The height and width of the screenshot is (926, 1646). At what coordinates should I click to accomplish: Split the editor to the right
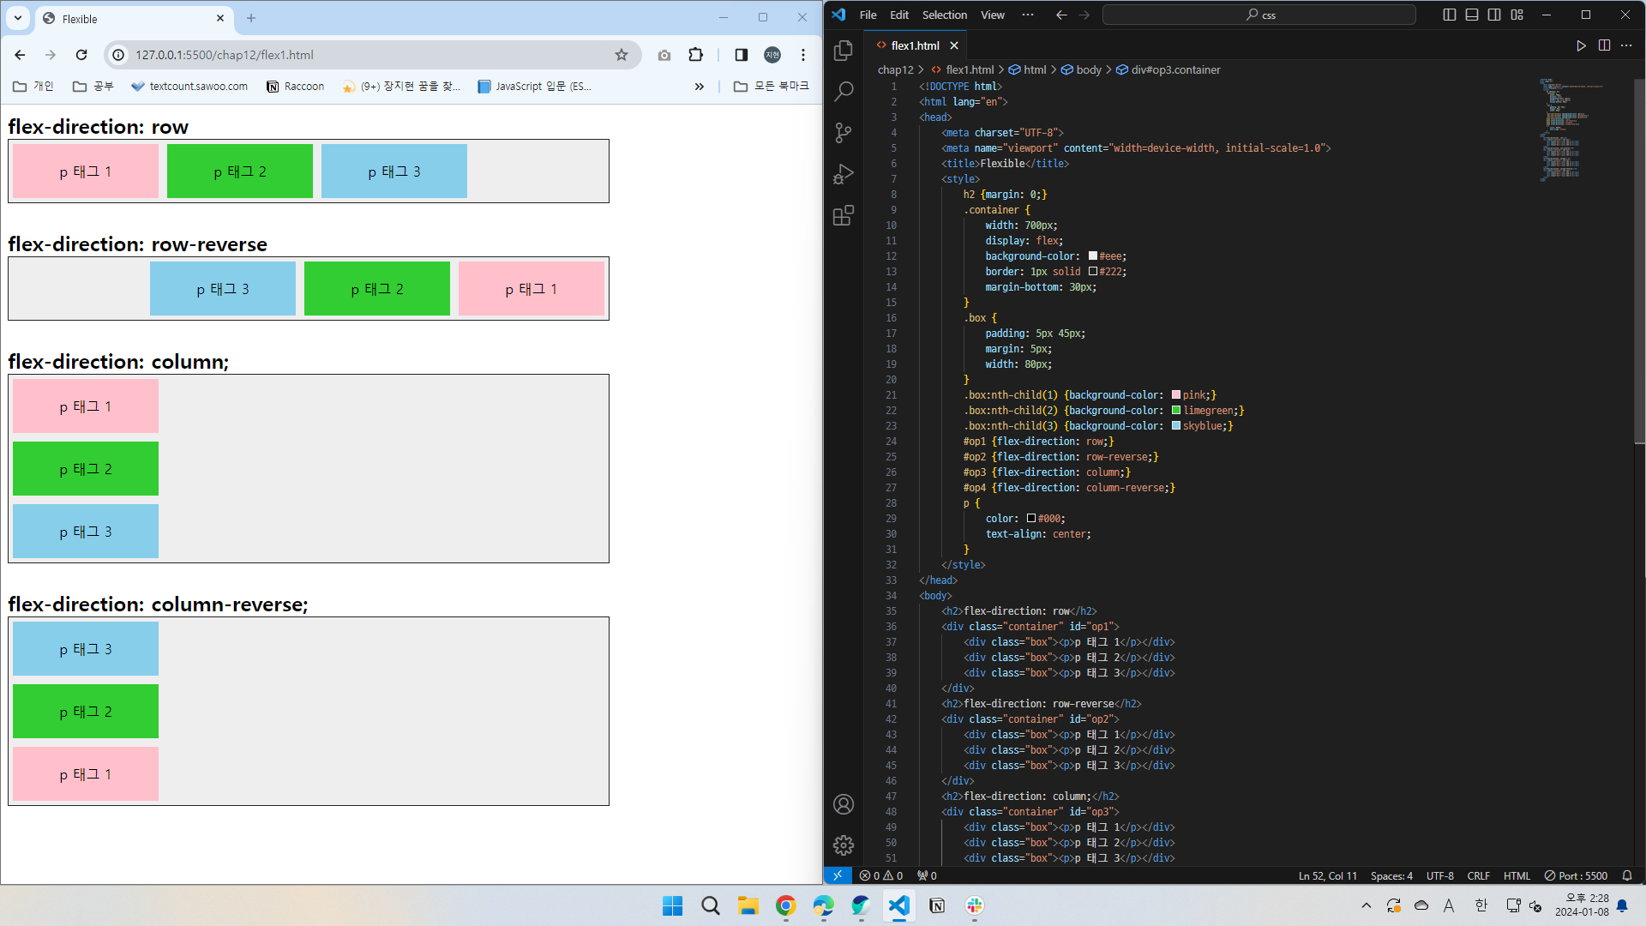[x=1604, y=45]
